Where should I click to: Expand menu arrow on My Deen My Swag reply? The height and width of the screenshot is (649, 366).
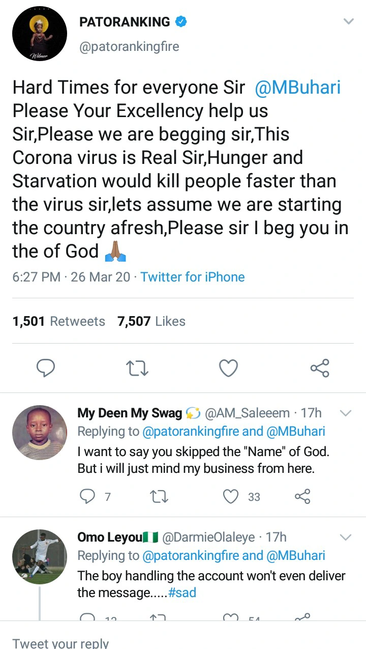click(345, 413)
